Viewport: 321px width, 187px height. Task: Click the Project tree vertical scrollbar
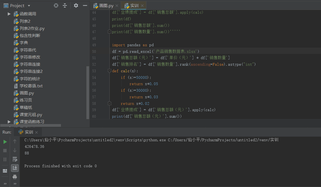tap(88, 92)
